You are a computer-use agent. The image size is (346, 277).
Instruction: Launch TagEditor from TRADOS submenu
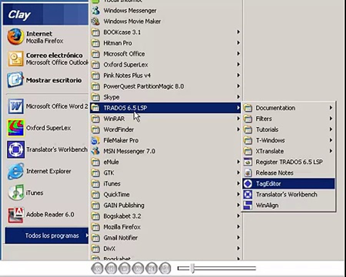coord(289,184)
